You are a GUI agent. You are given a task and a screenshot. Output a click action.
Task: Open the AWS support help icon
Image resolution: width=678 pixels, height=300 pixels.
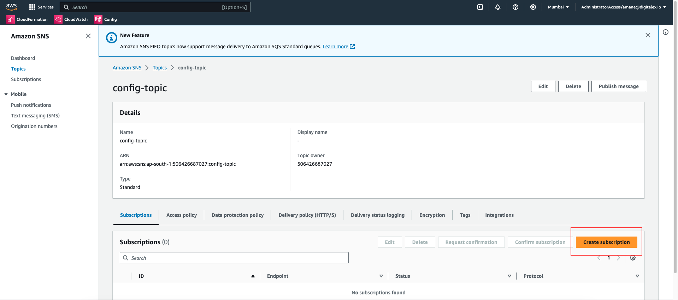[515, 7]
